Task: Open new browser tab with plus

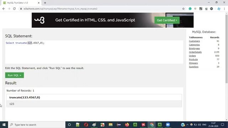Action: (x=45, y=3)
